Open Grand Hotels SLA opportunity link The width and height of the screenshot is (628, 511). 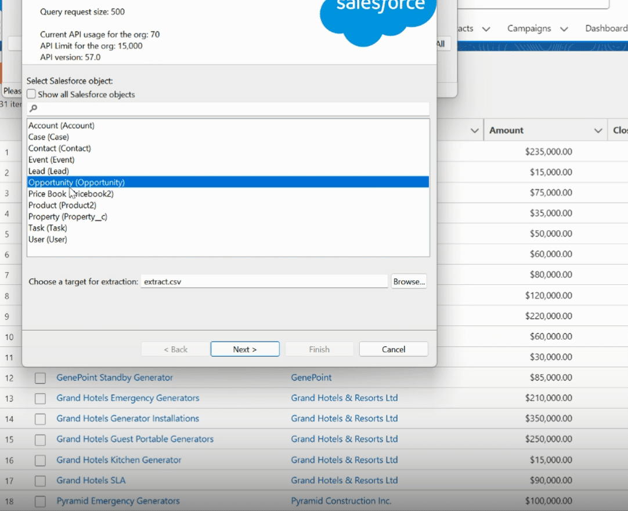pos(91,480)
